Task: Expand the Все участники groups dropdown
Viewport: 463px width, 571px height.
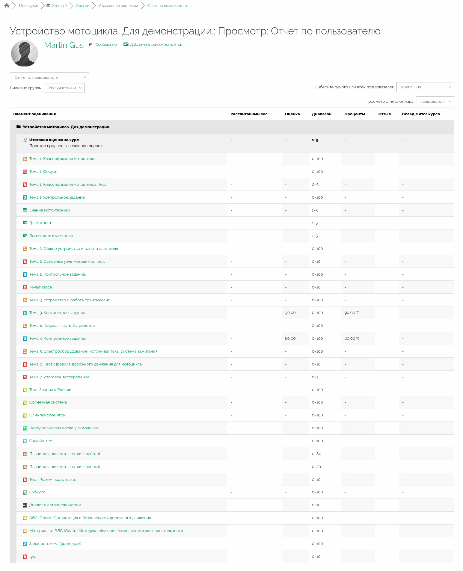Action: [x=64, y=88]
